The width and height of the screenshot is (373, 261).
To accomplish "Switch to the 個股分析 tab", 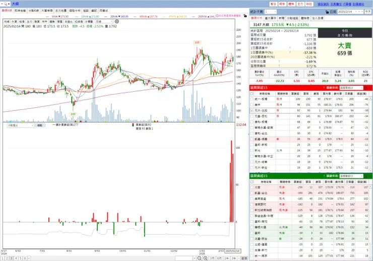I will (x=75, y=11).
